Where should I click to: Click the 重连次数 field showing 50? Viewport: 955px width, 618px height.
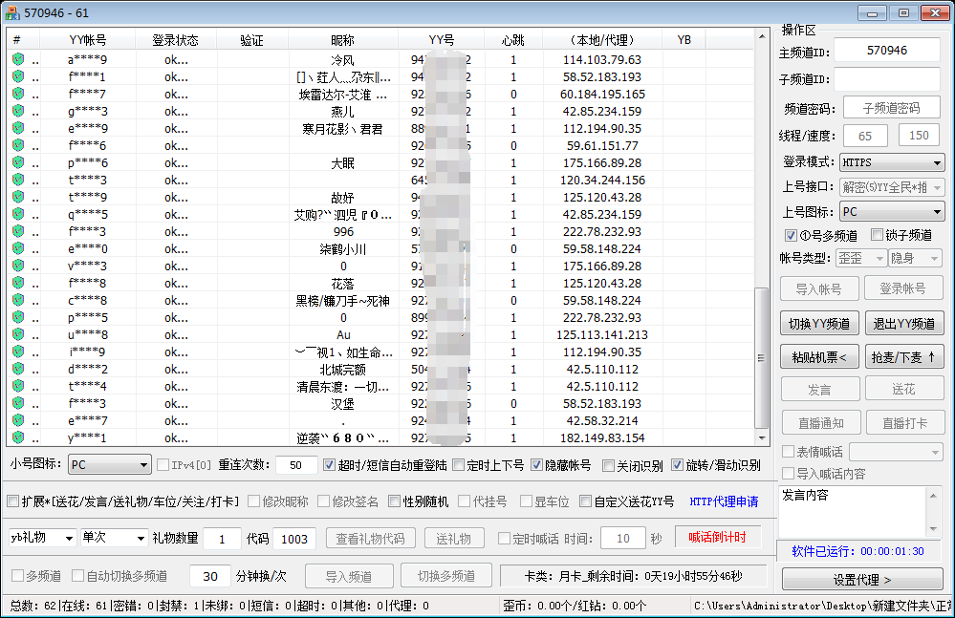(296, 465)
